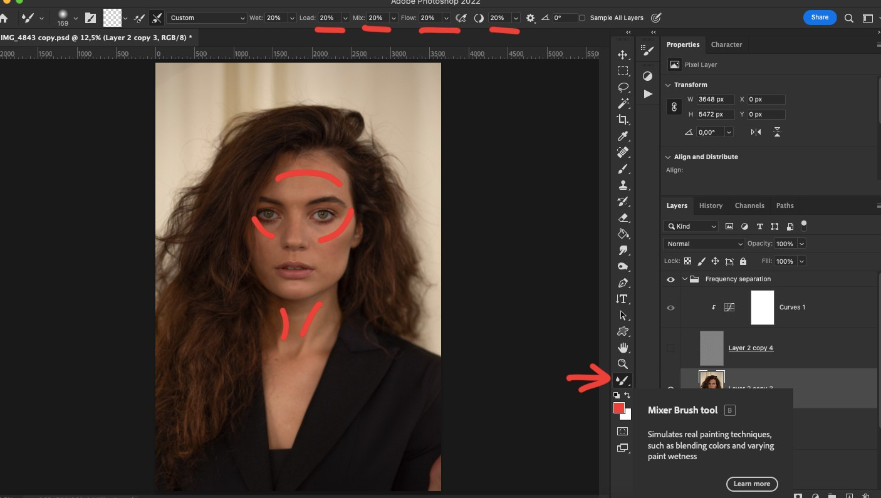Open the Character panel tab
This screenshot has width=881, height=498.
[x=726, y=44]
